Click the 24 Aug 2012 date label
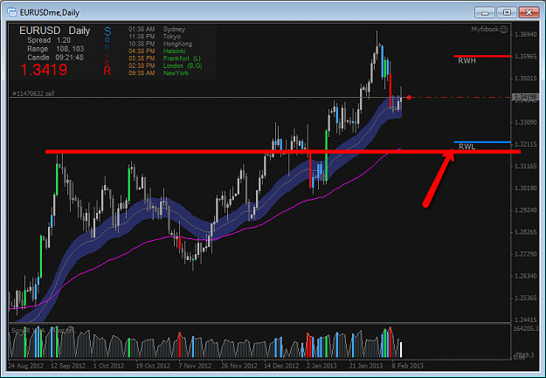The width and height of the screenshot is (546, 378). point(25,366)
